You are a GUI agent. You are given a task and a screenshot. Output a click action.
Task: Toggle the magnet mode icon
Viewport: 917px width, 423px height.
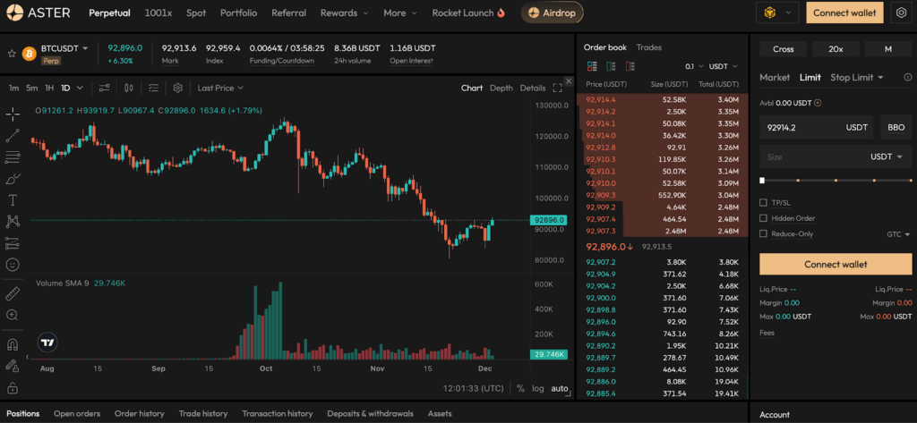coord(13,344)
